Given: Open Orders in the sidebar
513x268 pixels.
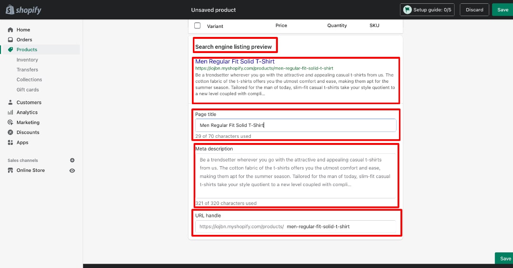Looking at the screenshot, I should 24,40.
